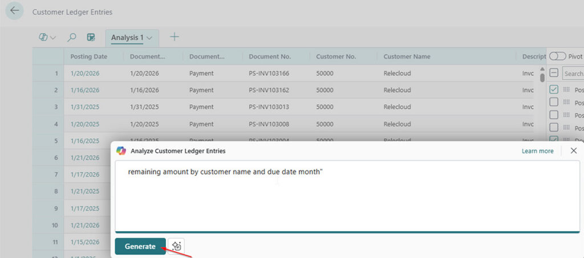Open posting date 1/31/2025 in row 3
This screenshot has height=258, width=584.
click(x=85, y=107)
